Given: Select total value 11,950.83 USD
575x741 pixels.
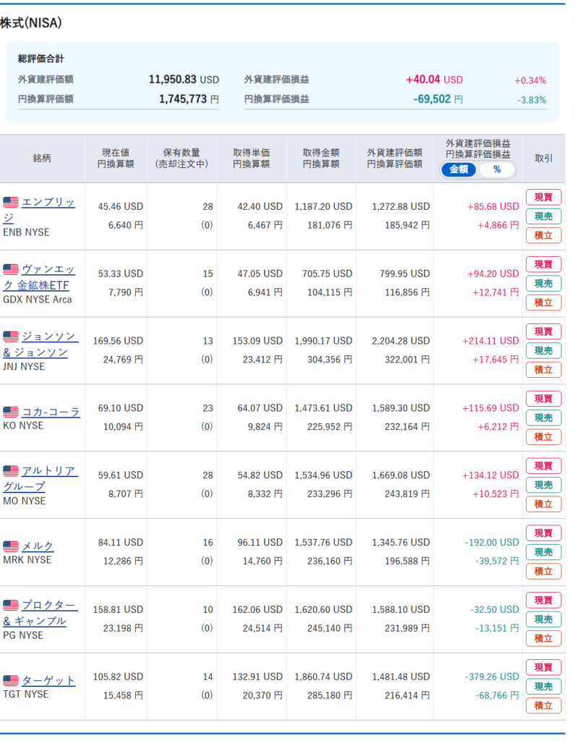Looking at the screenshot, I should [x=184, y=80].
